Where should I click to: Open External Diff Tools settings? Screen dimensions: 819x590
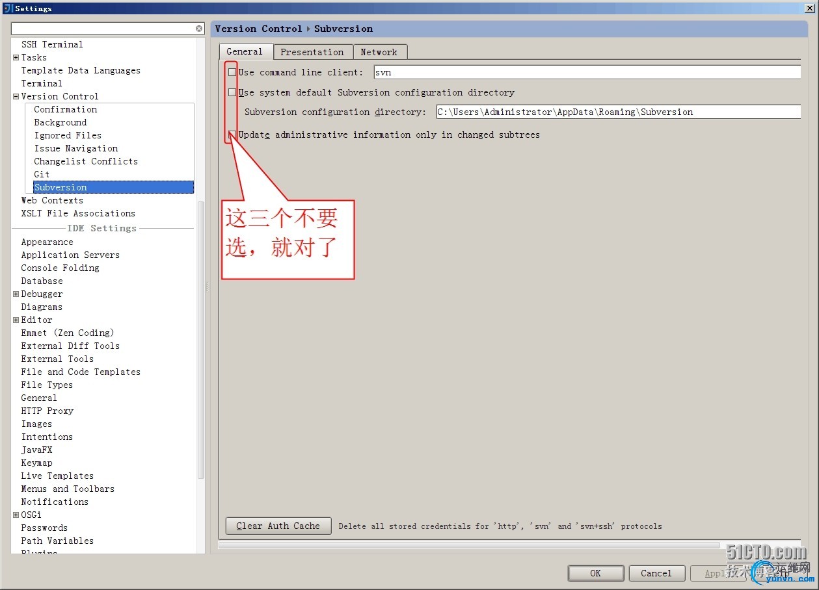[x=70, y=346]
